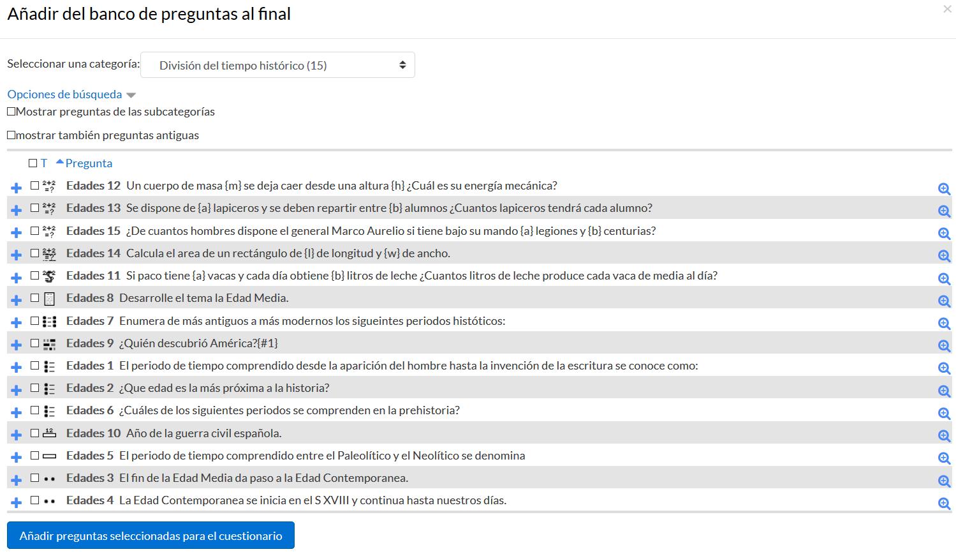Screen dimensions: 956x554
Task: Click the Edades 1 multiple choice type icon
Action: click(x=49, y=366)
